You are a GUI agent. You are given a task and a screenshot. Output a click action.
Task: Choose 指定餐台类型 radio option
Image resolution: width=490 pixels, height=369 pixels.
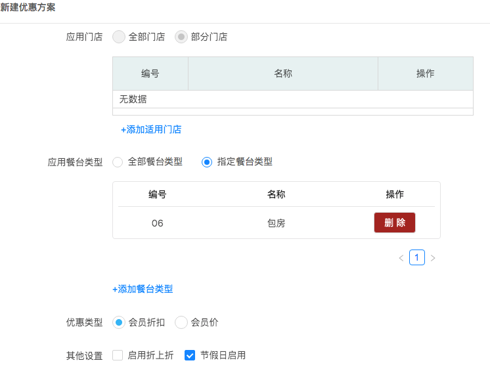point(207,162)
